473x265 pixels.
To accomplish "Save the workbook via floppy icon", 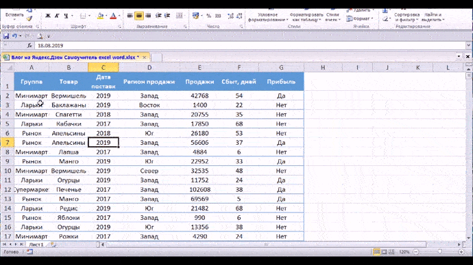I will click(6, 36).
